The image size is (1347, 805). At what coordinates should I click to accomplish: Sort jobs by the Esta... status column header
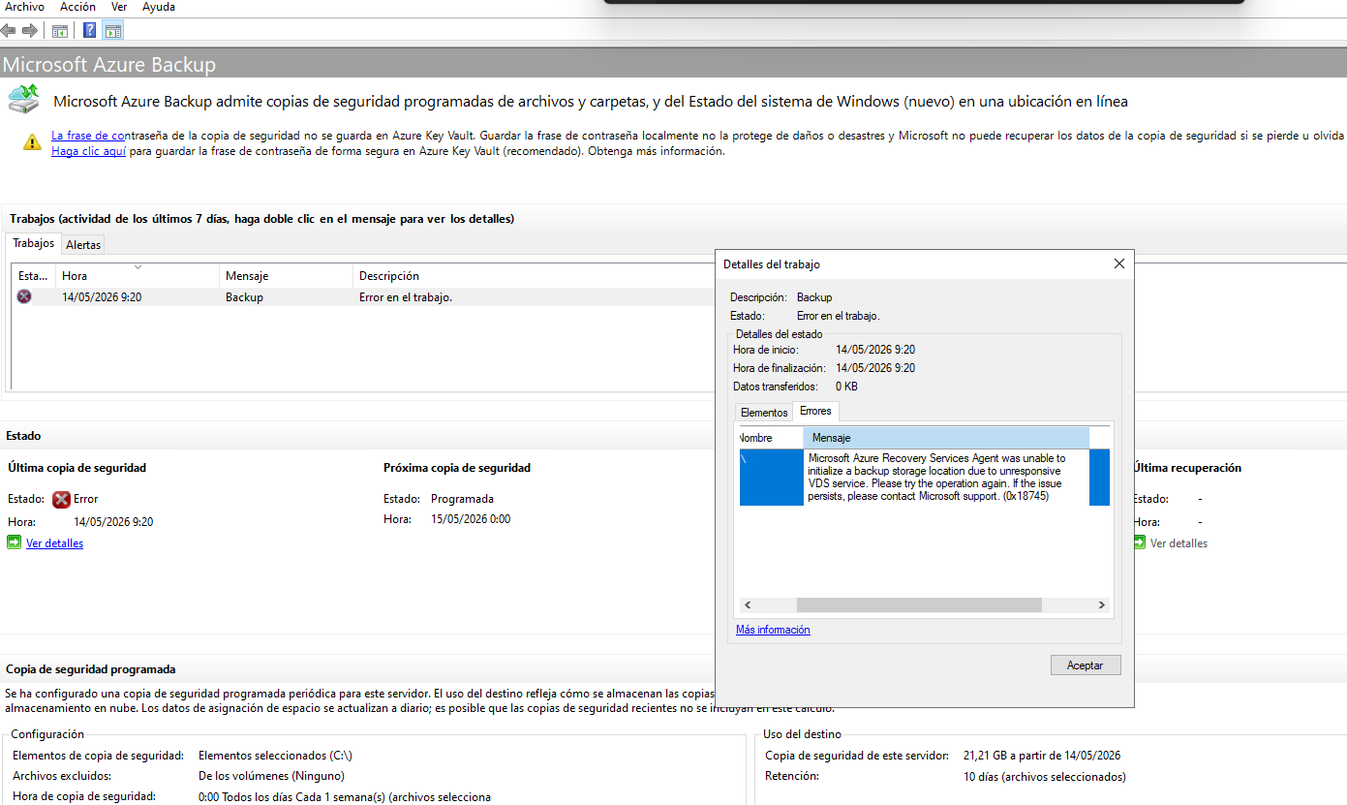tap(33, 276)
